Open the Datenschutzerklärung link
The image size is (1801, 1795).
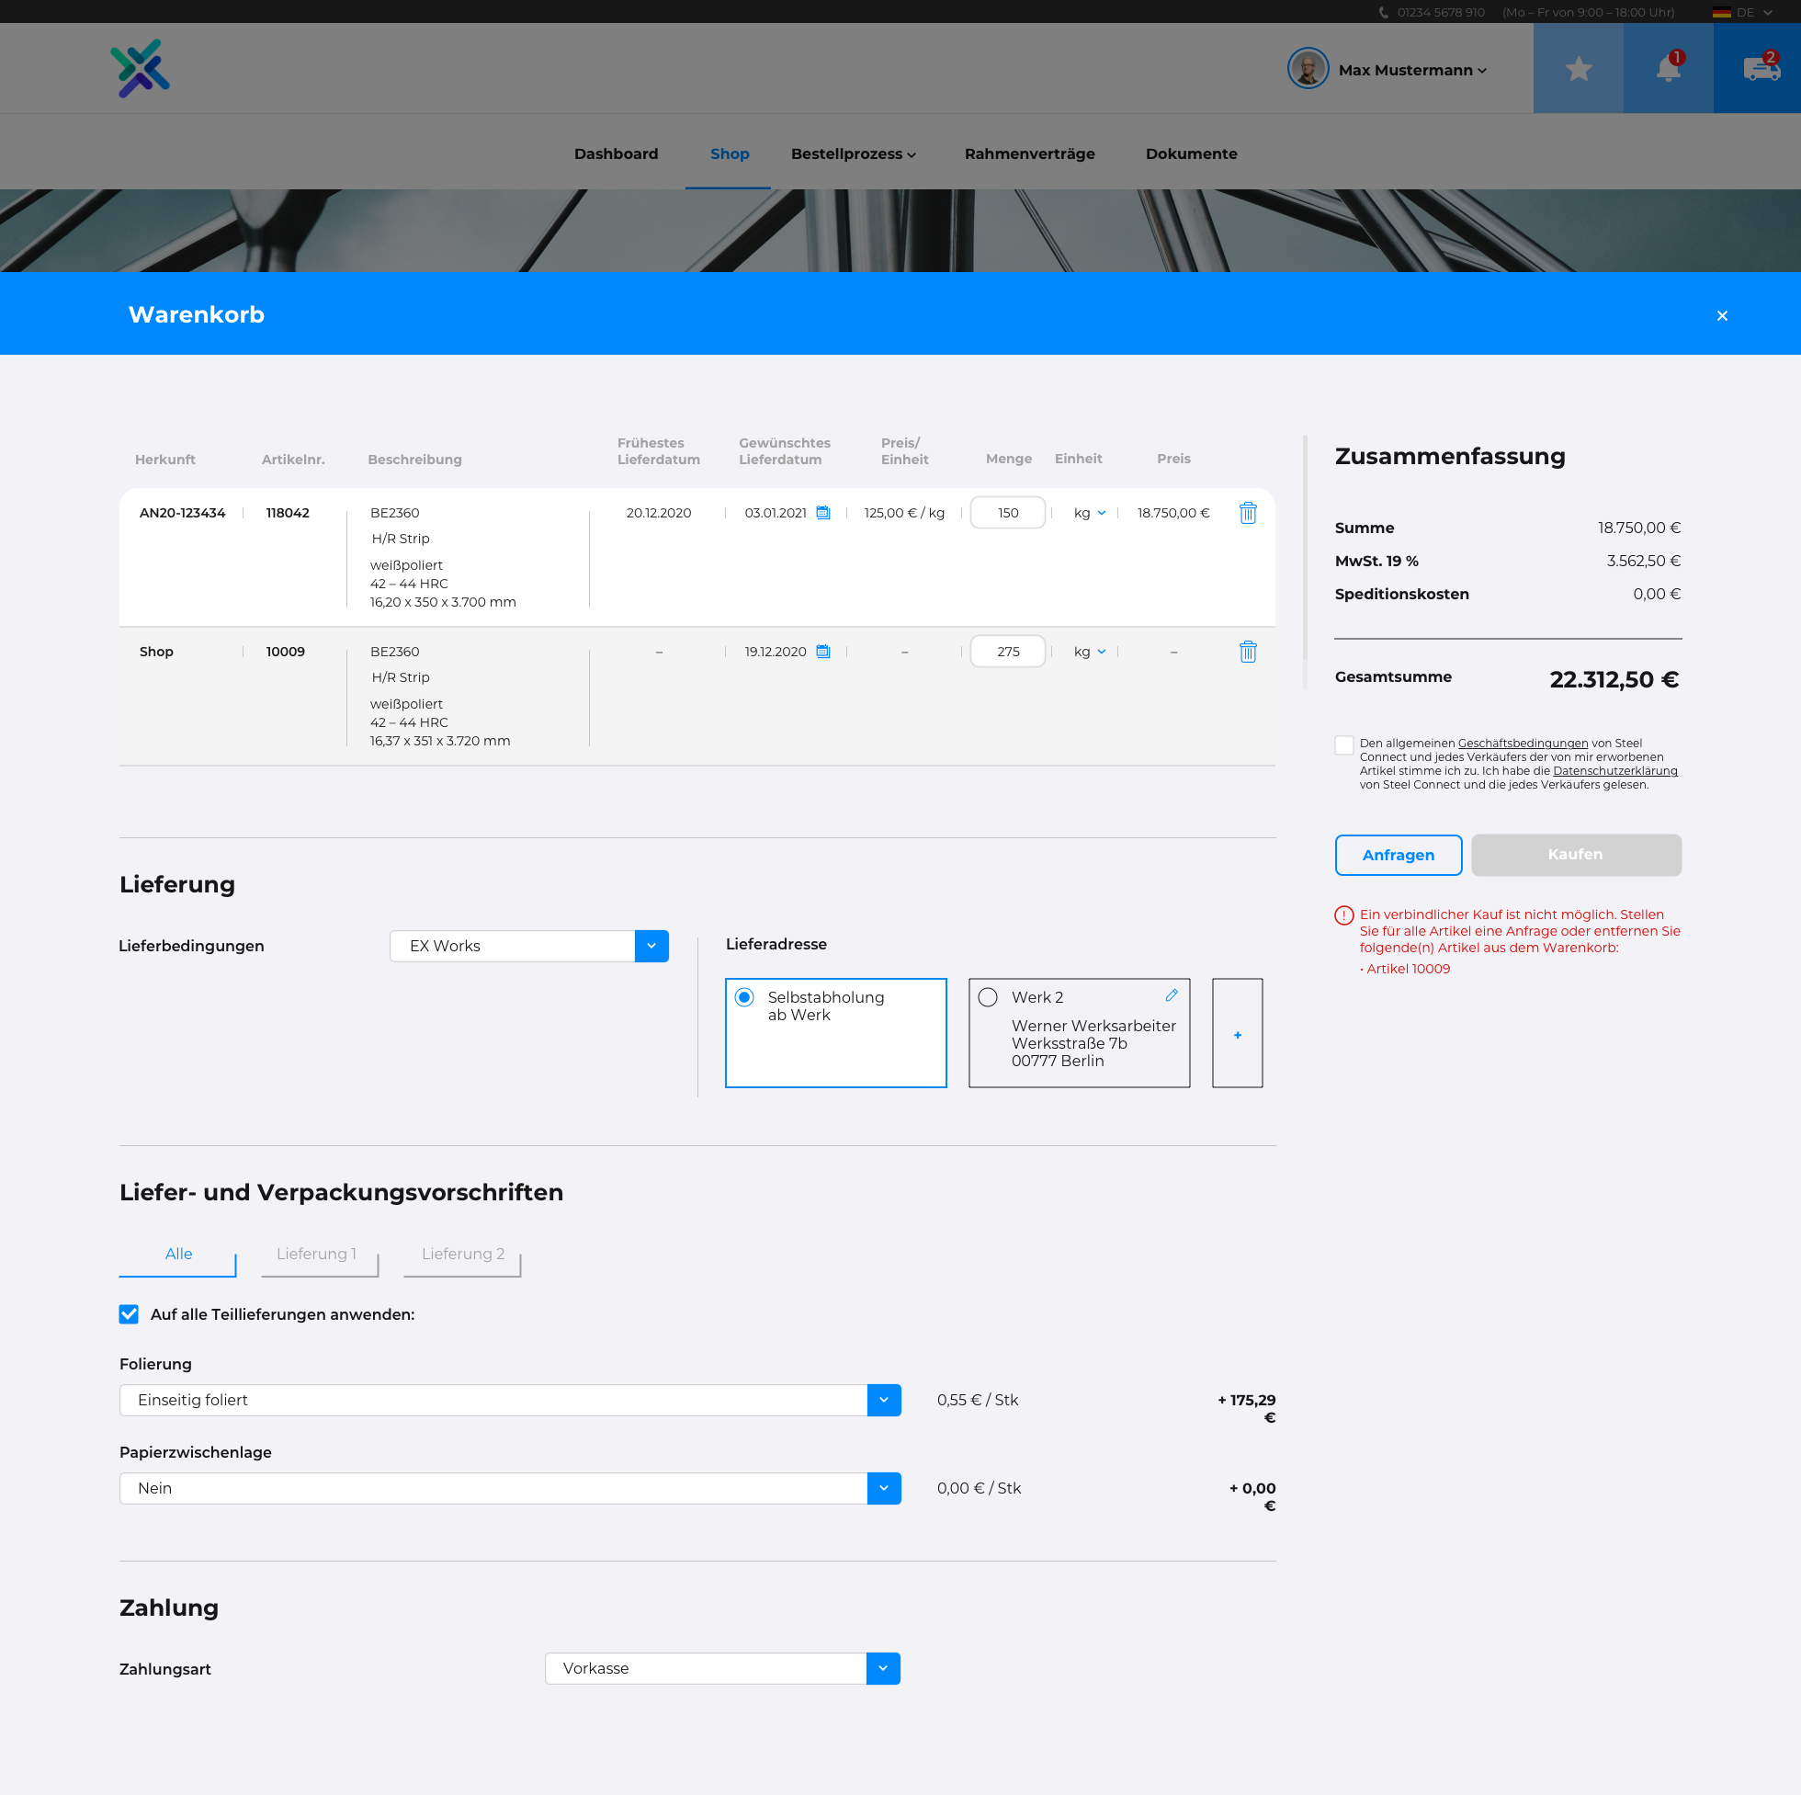1614,771
